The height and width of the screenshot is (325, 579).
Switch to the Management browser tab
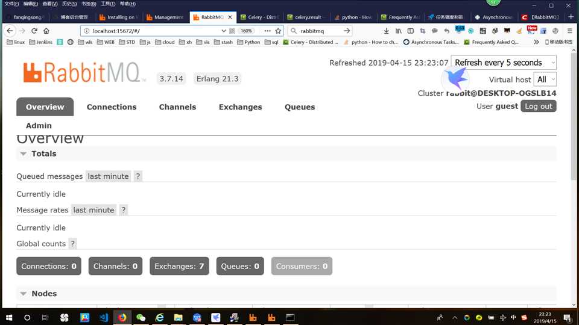pos(165,17)
